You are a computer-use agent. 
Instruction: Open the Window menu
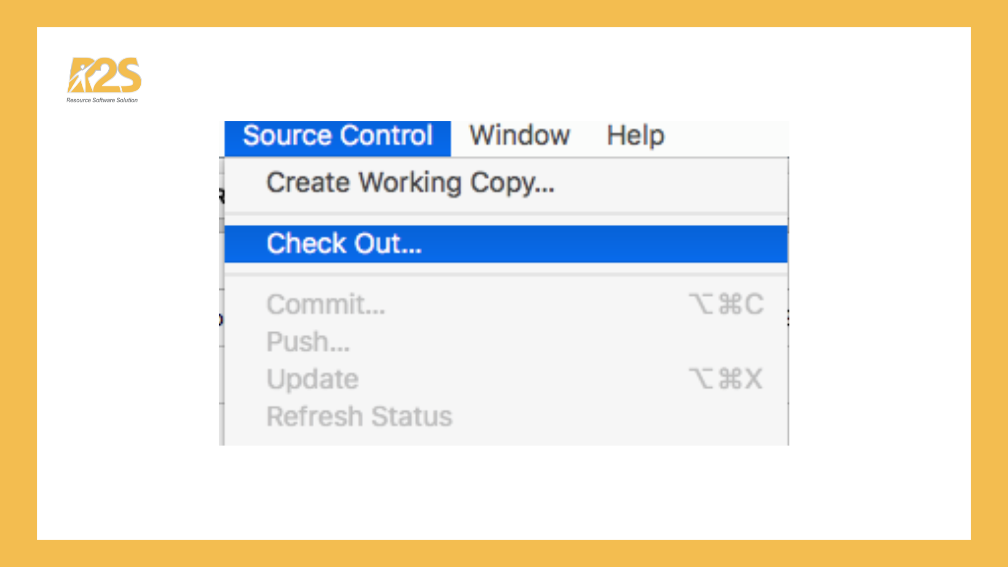[519, 136]
